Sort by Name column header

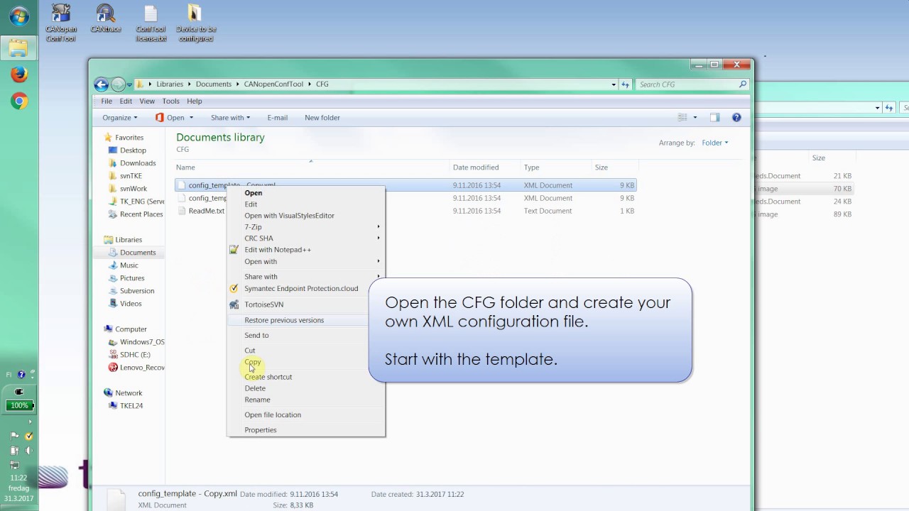(312, 167)
